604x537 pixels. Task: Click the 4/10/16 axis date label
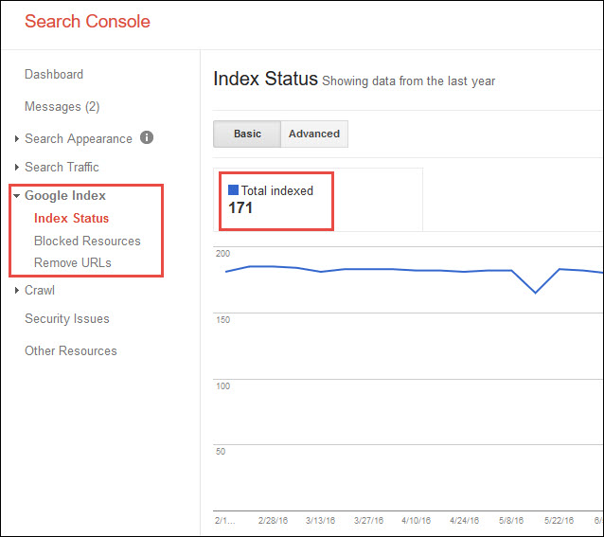(416, 521)
